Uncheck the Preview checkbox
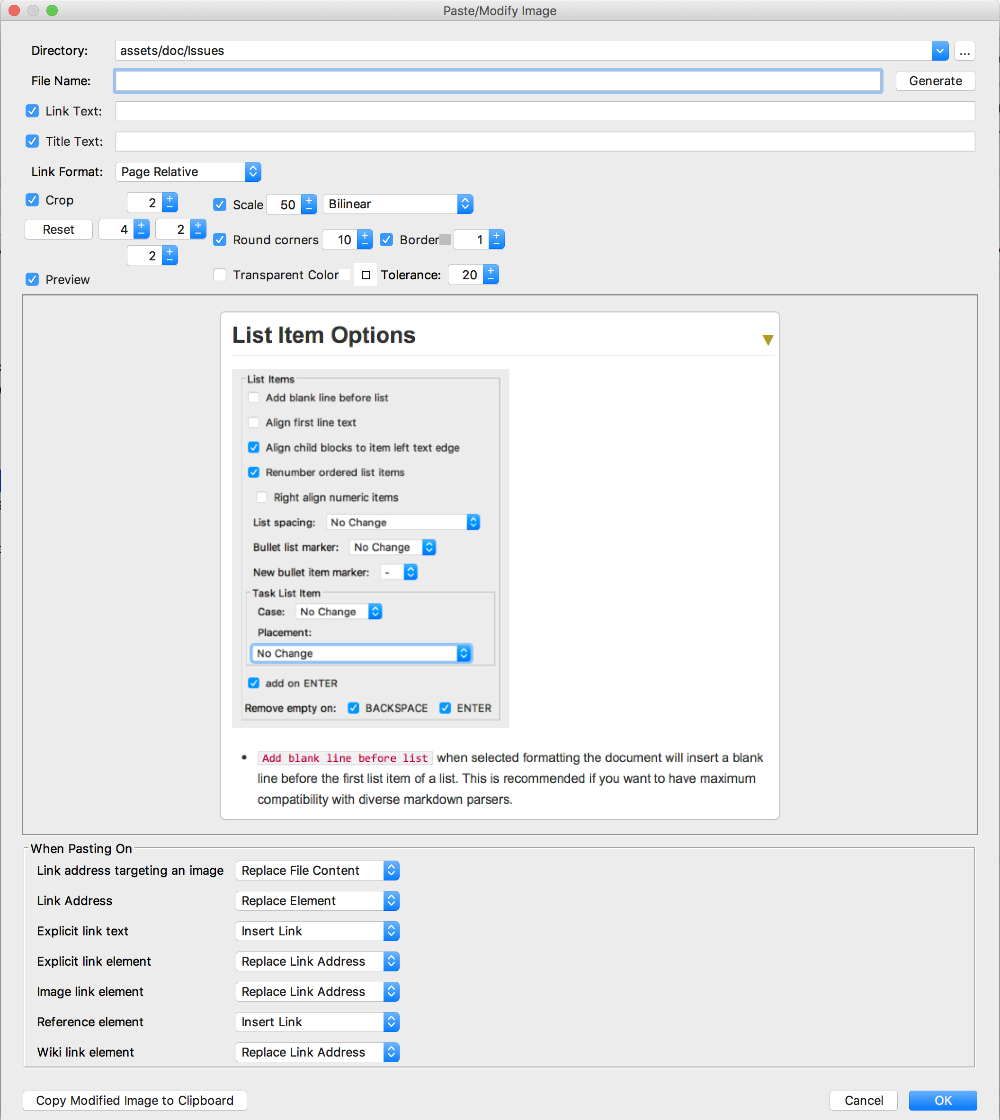 [x=32, y=280]
